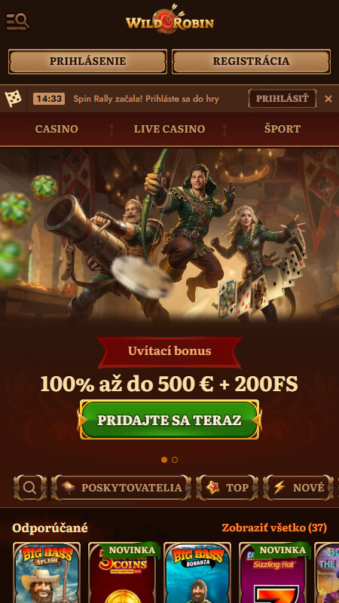Switch to the Live Casino tab
The image size is (339, 603).
click(x=169, y=129)
